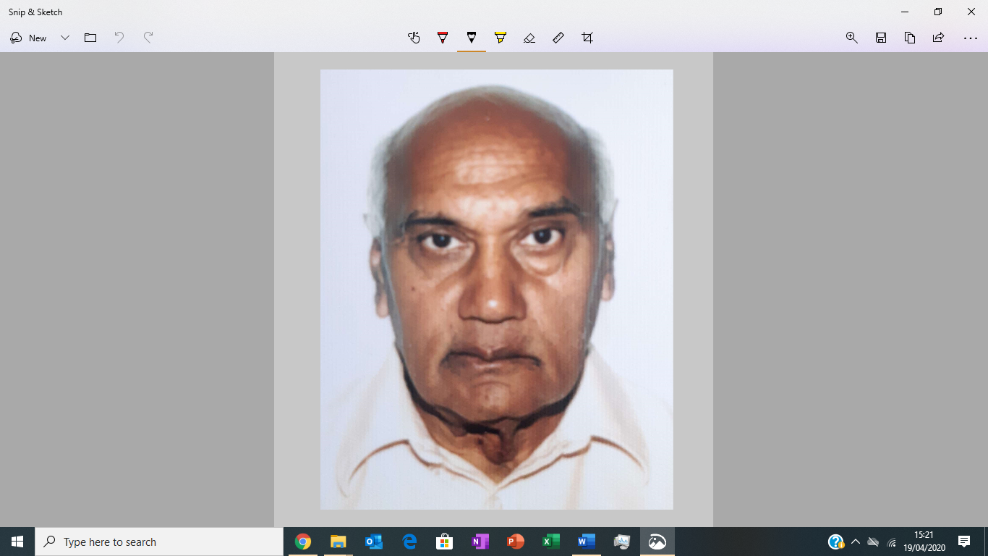Select the Pencil tool
Image resolution: width=988 pixels, height=556 pixels.
coord(472,38)
